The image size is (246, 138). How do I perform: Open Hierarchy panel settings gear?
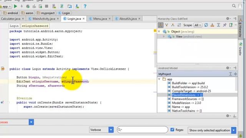click(228, 19)
